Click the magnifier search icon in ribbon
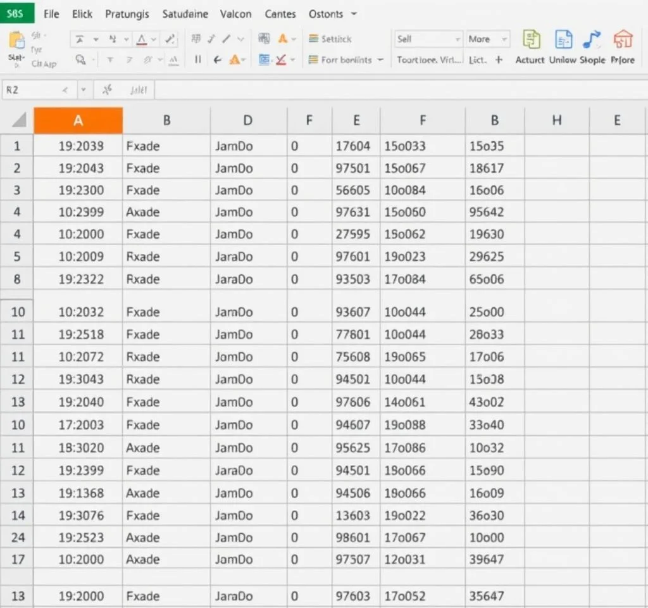 pos(80,60)
